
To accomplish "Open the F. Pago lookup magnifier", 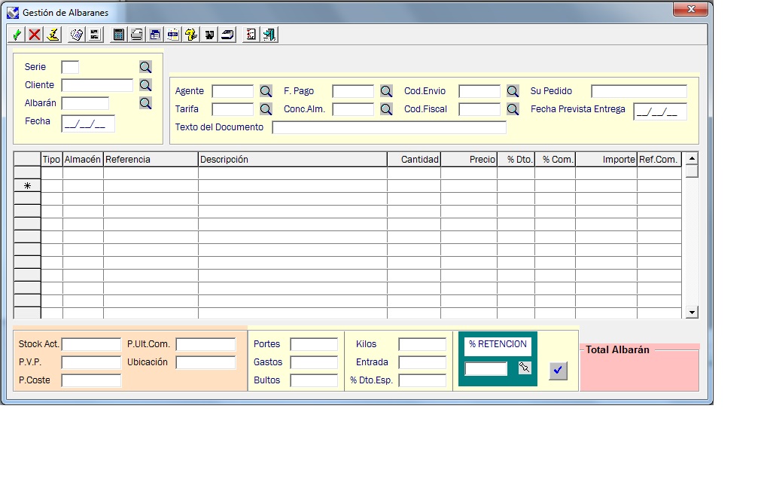I will point(386,91).
